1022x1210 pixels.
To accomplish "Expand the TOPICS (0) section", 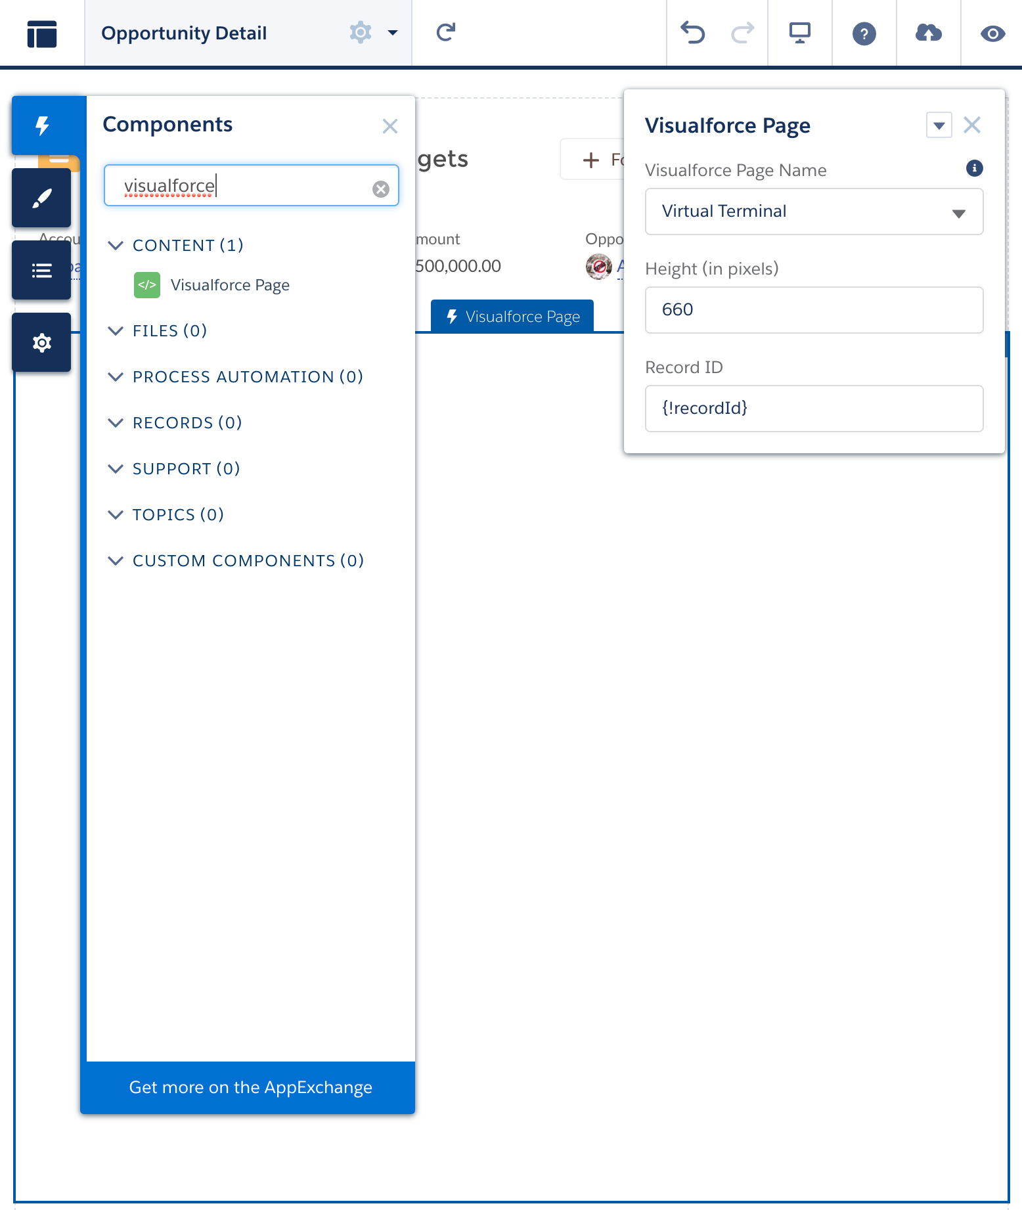I will 166,514.
